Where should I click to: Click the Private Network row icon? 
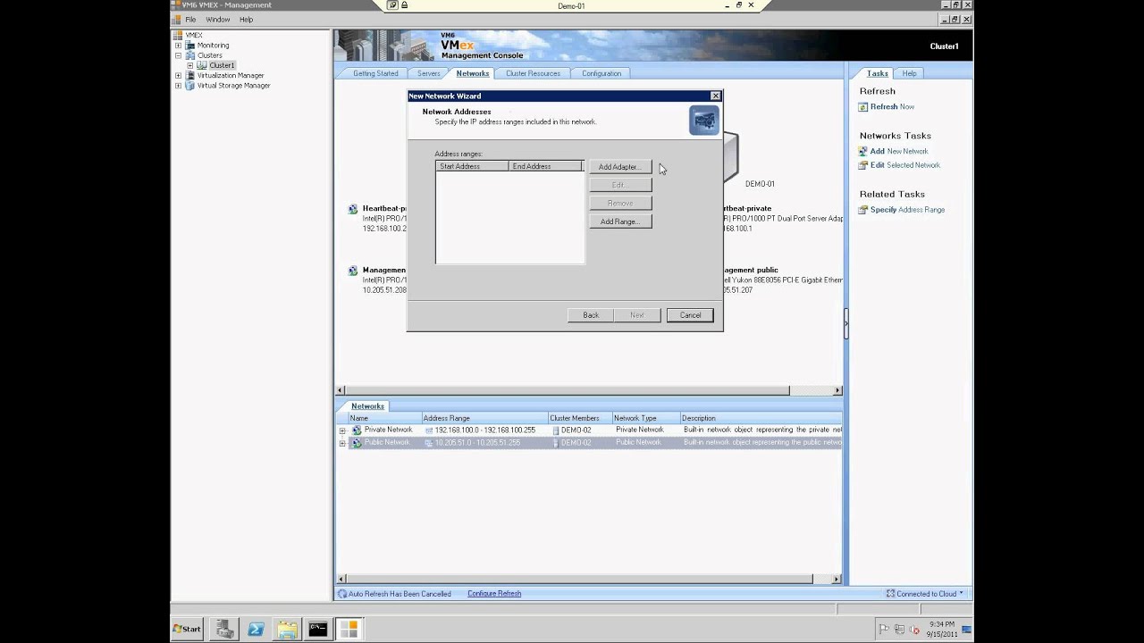tap(357, 430)
